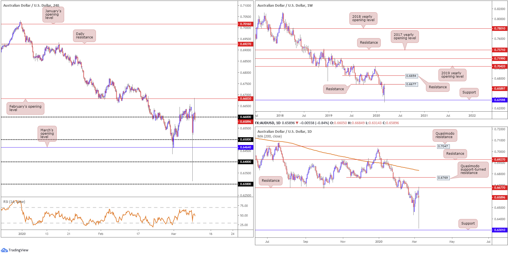Click the 0.64000 price label

[246, 162]
